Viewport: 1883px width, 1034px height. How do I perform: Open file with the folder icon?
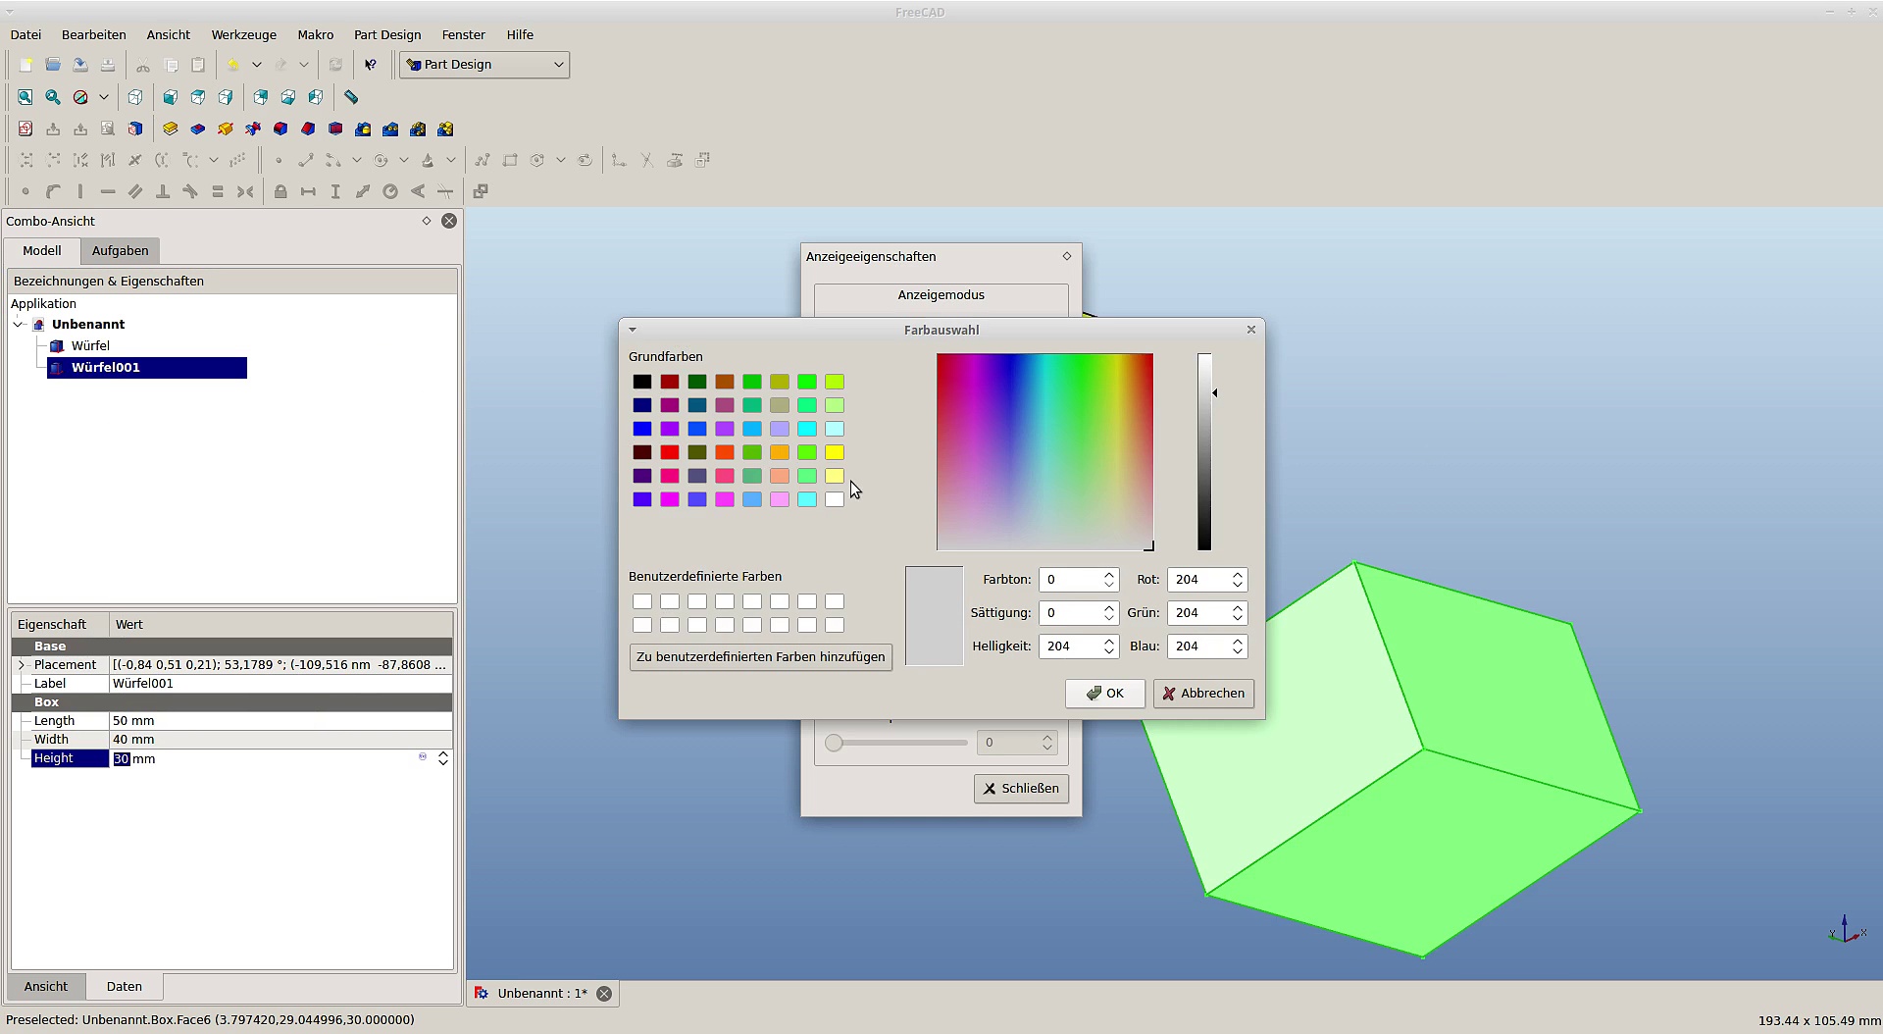[x=53, y=65]
